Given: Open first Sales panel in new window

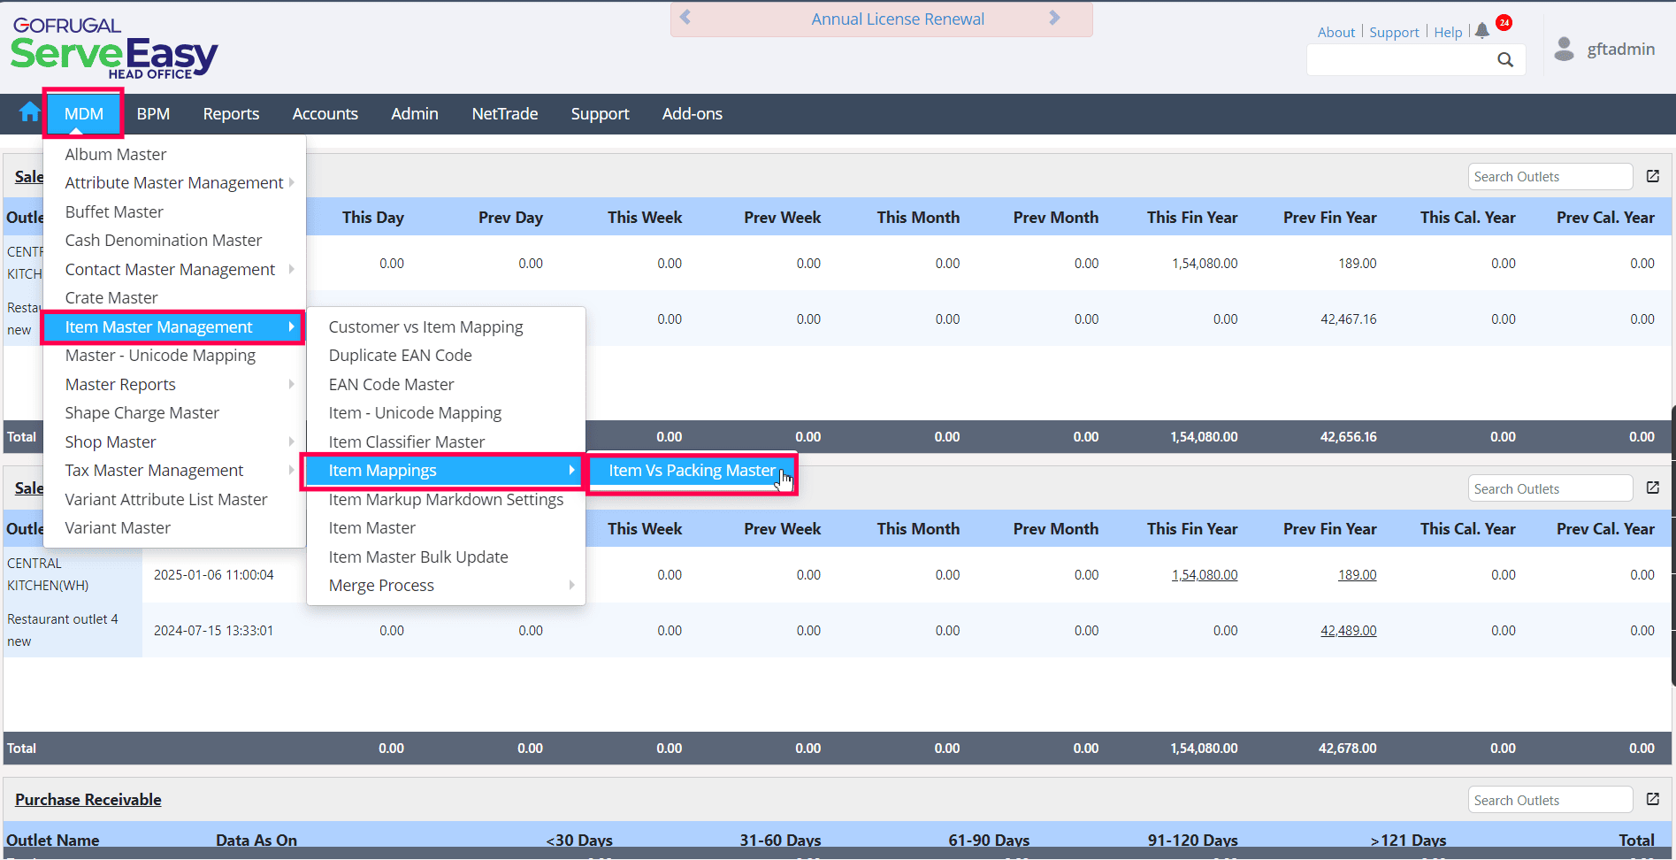Looking at the screenshot, I should [1653, 176].
